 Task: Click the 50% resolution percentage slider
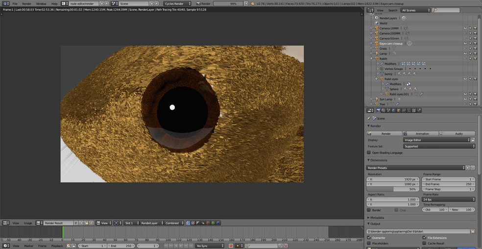[392, 189]
